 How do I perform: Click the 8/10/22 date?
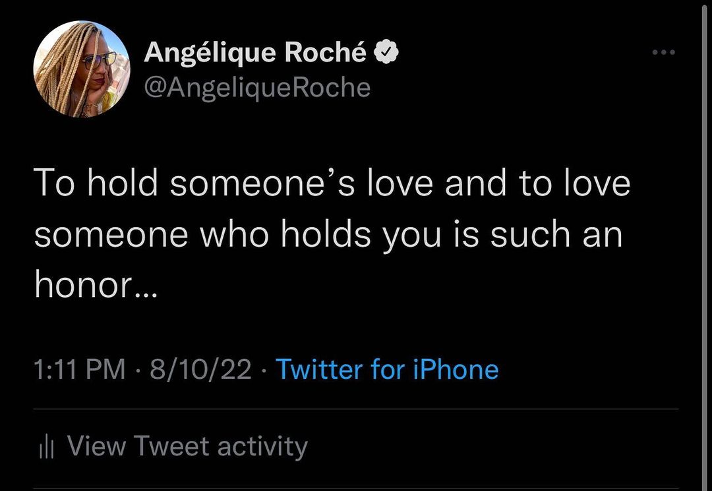[200, 369]
